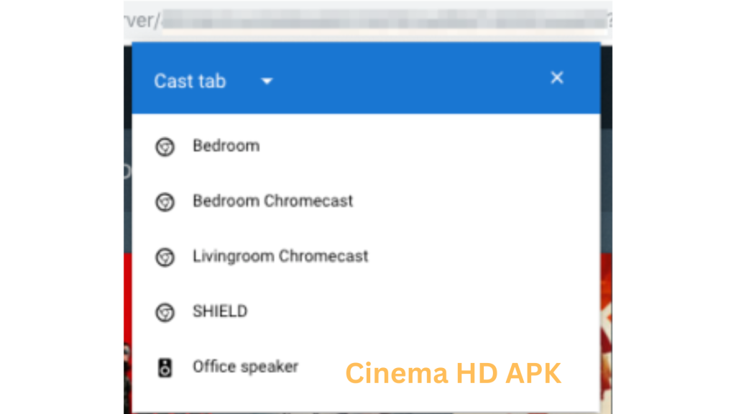Click the Chrome icon beside SHIELD
The width and height of the screenshot is (736, 414).
(x=165, y=312)
